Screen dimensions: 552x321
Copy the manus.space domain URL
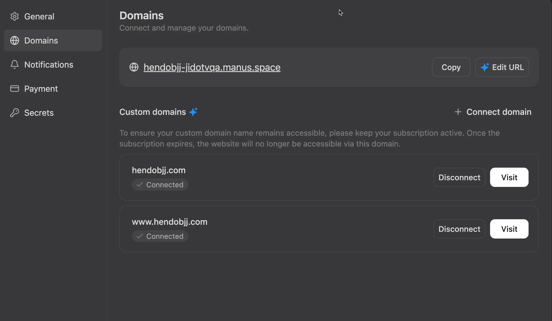click(451, 67)
